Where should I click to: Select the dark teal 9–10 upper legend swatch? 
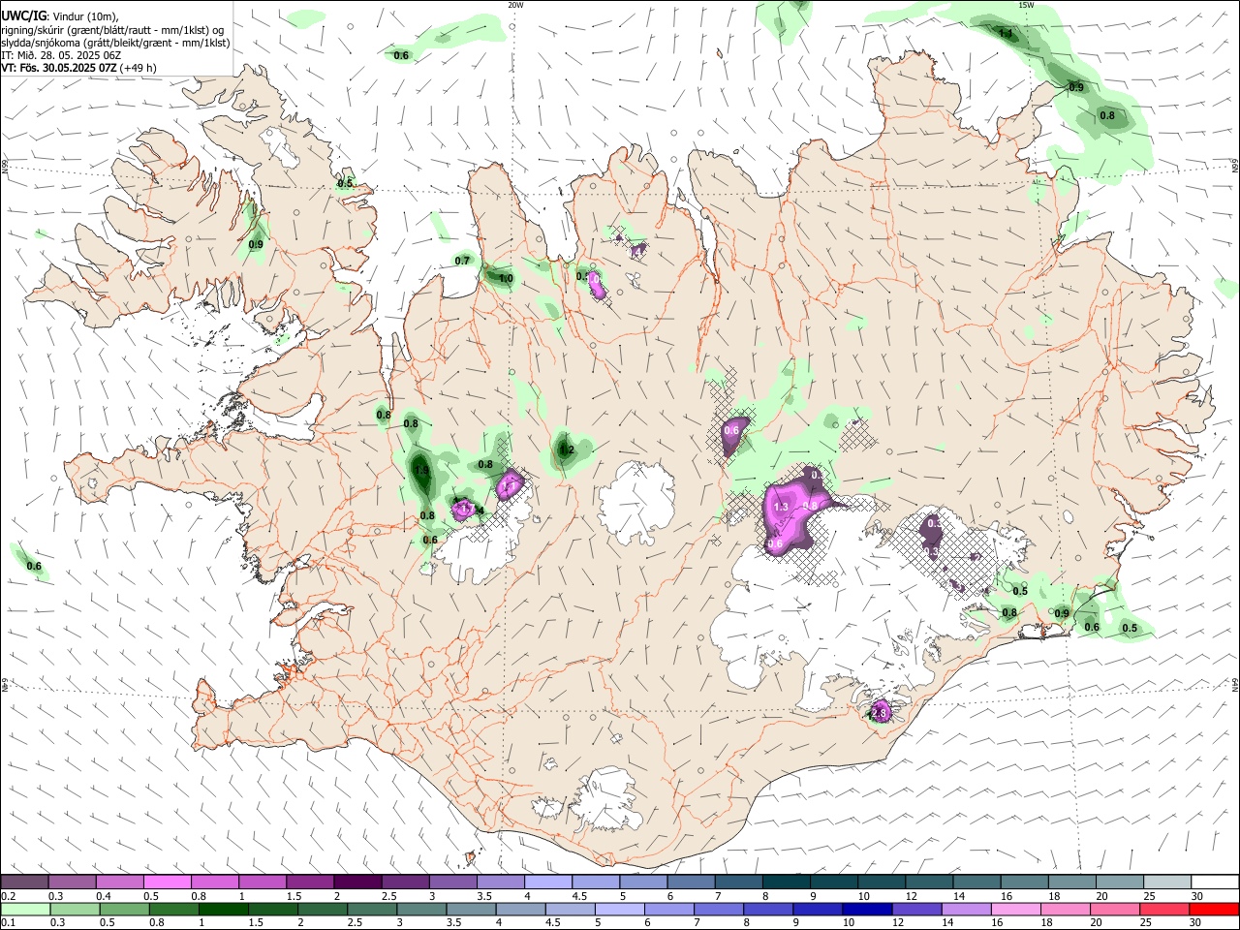click(x=834, y=882)
